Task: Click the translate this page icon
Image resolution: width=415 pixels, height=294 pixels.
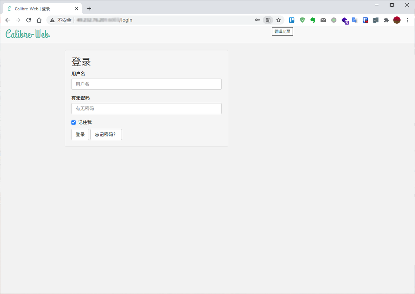Action: pyautogui.click(x=268, y=20)
